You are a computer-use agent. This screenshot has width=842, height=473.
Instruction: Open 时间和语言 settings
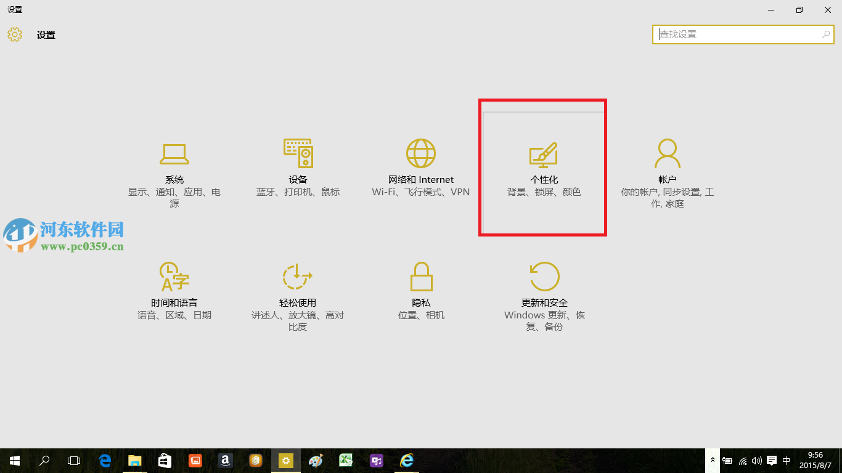point(174,289)
